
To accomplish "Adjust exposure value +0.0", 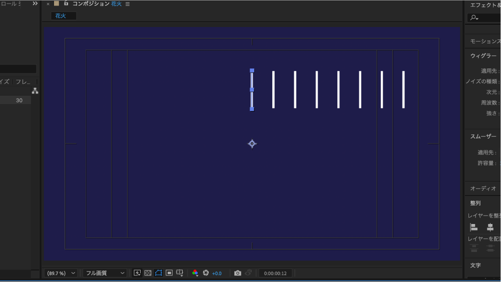I will (217, 273).
